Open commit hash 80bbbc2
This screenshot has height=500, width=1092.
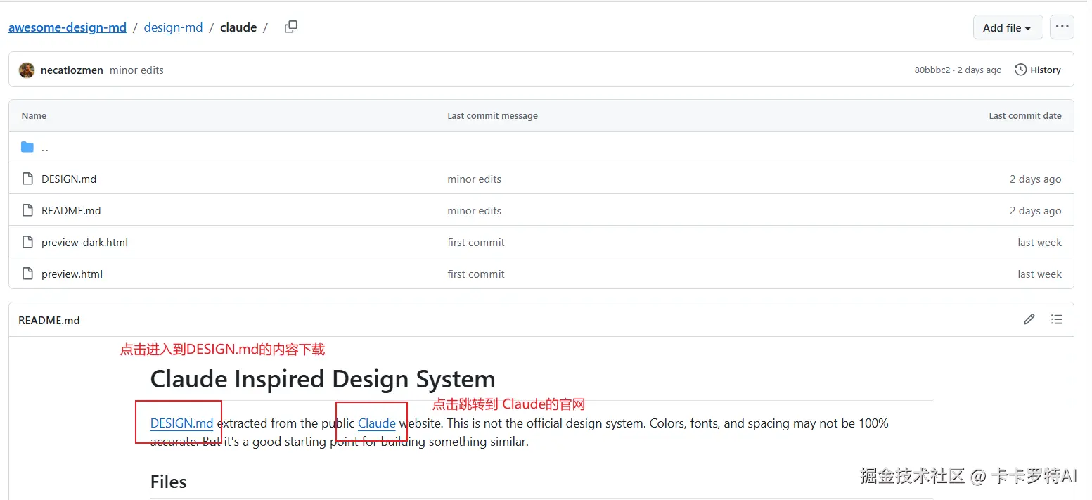932,70
